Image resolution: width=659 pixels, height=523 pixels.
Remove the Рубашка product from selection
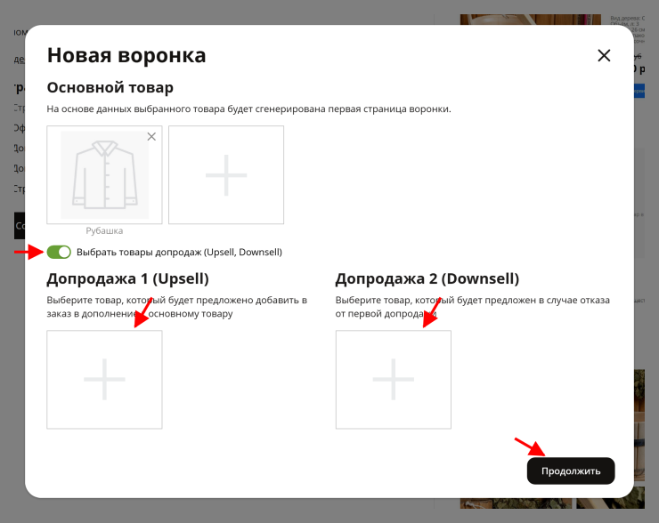151,136
